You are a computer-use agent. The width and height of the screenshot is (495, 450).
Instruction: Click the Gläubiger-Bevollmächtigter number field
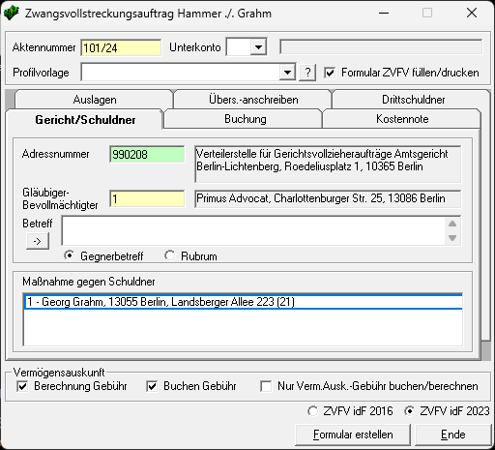point(147,198)
